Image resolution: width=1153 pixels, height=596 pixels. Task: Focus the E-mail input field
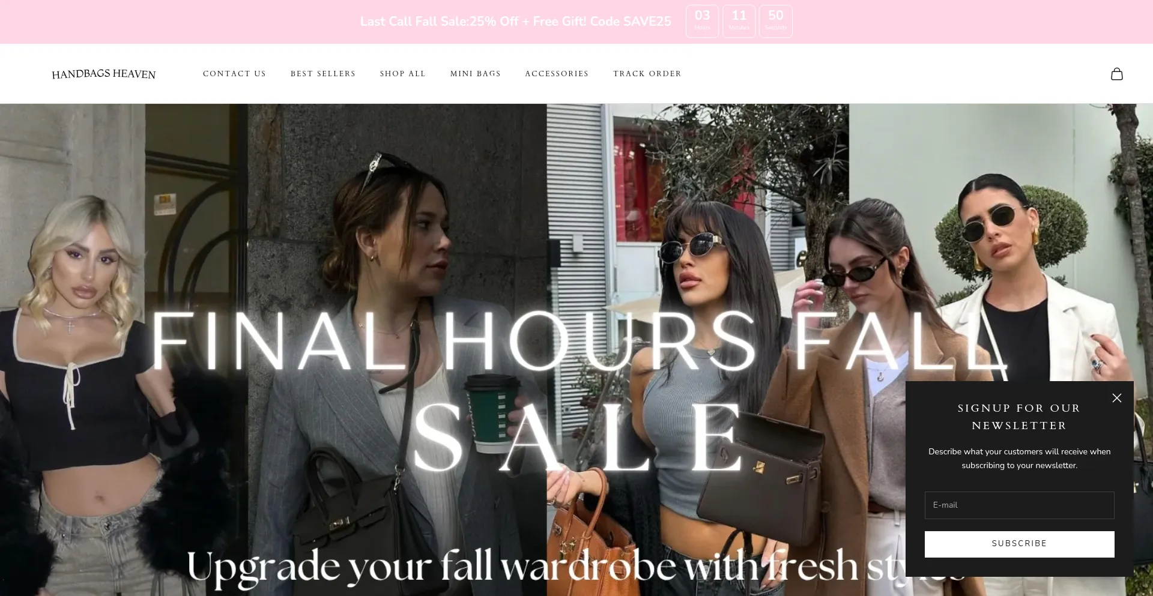coord(1019,505)
